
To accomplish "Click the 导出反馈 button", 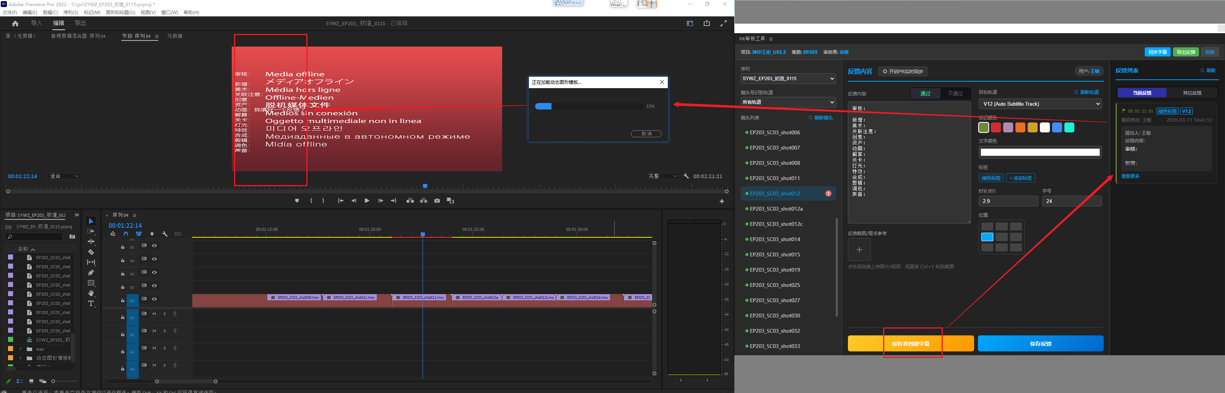I will (1185, 52).
